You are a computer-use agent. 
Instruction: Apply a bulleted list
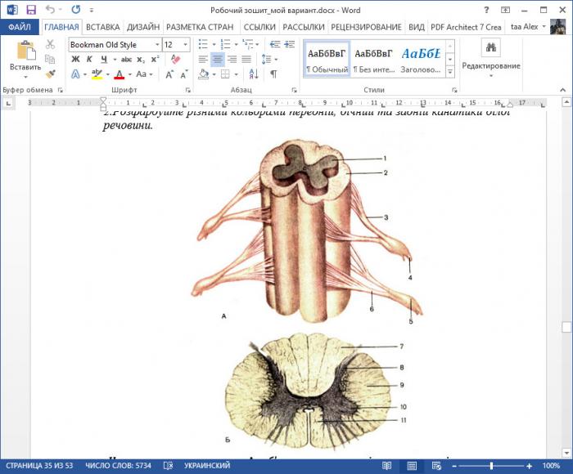205,45
